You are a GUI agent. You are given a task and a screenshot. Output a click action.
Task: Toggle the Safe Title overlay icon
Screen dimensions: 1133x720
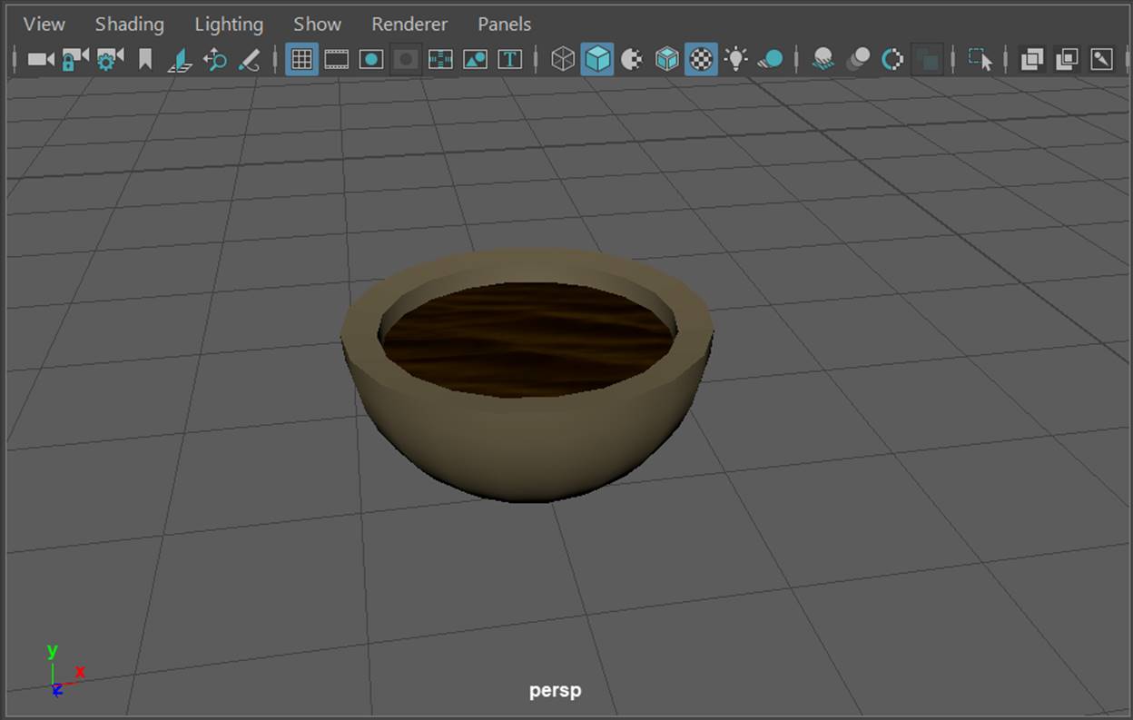pos(510,60)
